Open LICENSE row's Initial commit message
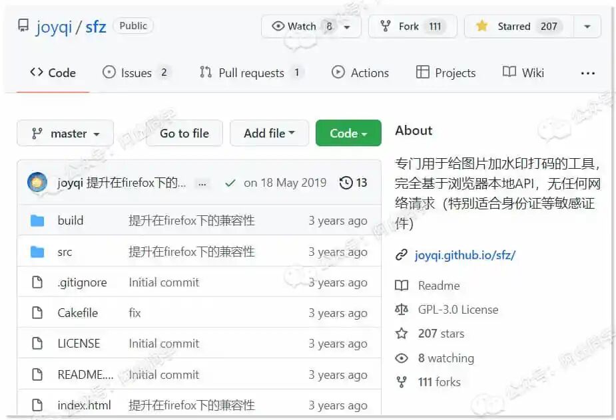Image resolution: width=616 pixels, height=420 pixels. point(164,344)
